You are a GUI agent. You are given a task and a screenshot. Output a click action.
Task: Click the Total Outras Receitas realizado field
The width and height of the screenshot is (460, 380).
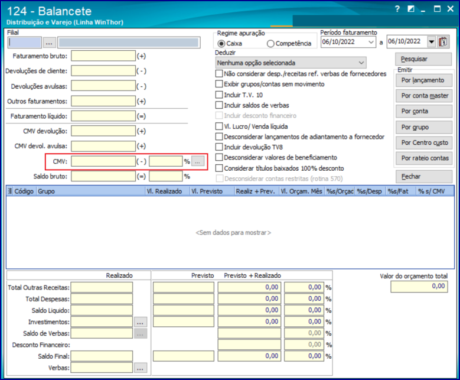[102, 287]
